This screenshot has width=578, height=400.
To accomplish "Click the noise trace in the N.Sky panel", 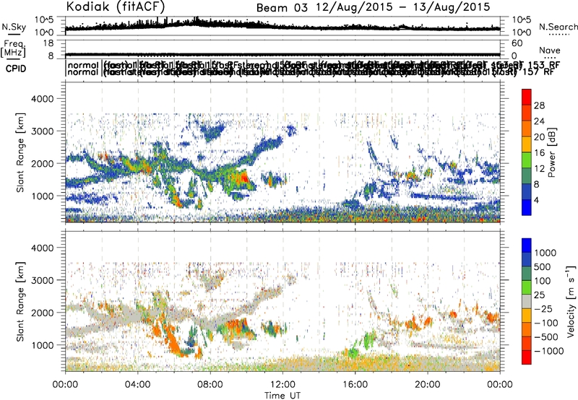I will pyautogui.click(x=282, y=27).
